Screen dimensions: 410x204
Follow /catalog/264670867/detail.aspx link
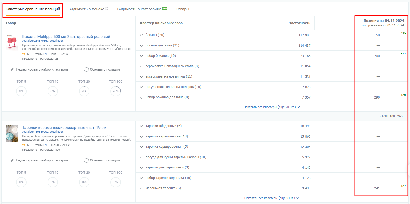click(43, 41)
